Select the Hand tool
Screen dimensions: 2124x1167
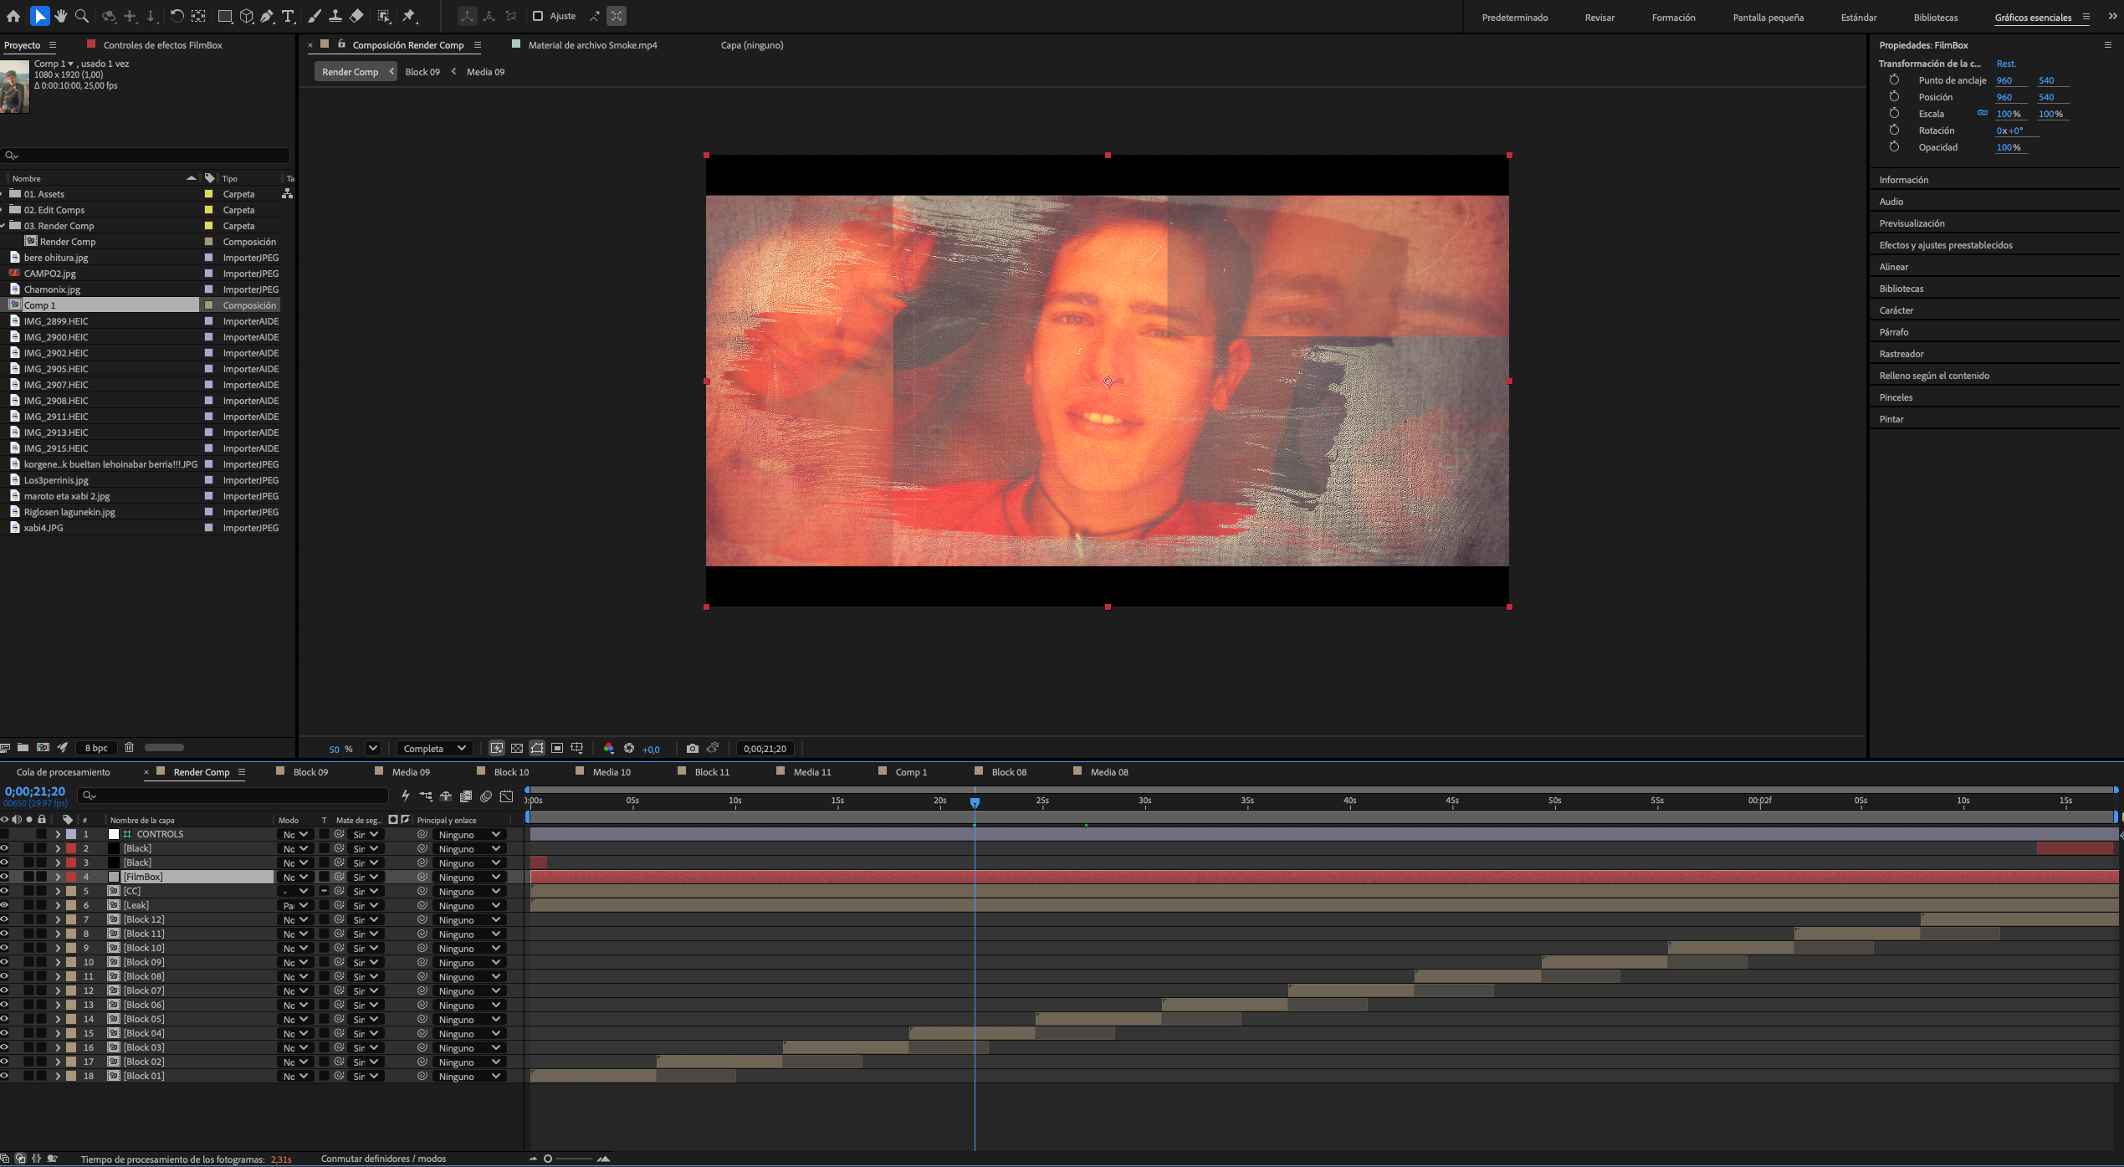click(x=61, y=16)
